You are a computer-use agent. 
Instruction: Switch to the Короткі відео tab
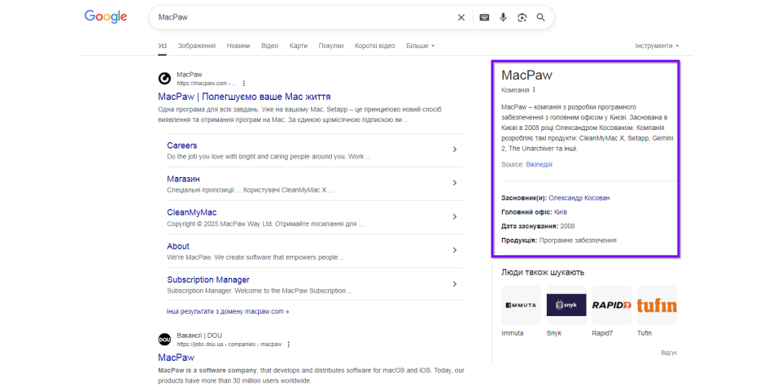pos(374,45)
